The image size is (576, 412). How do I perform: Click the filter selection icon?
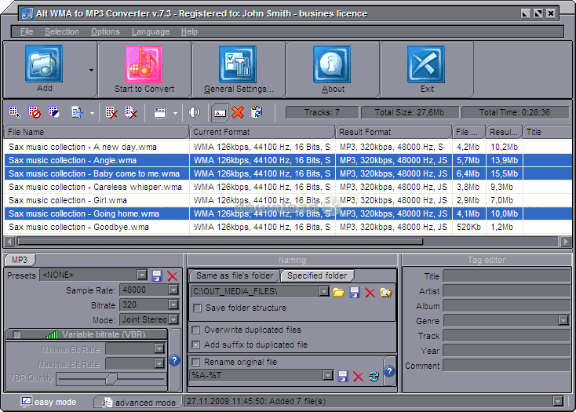(77, 112)
